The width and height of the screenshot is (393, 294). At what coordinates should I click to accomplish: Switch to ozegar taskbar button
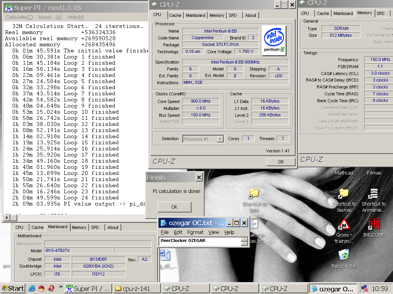tap(333, 289)
